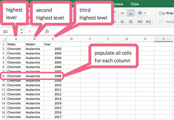Switch to the View ribbon tab
Image resolution: width=174 pixels, height=120 pixels.
pyautogui.click(x=135, y=4)
